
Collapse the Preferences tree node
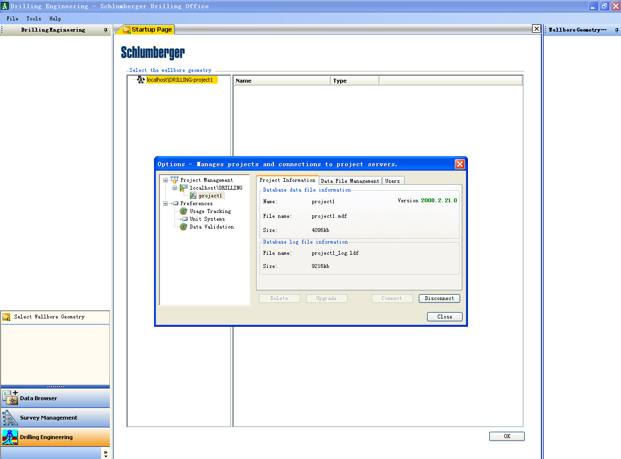(166, 203)
